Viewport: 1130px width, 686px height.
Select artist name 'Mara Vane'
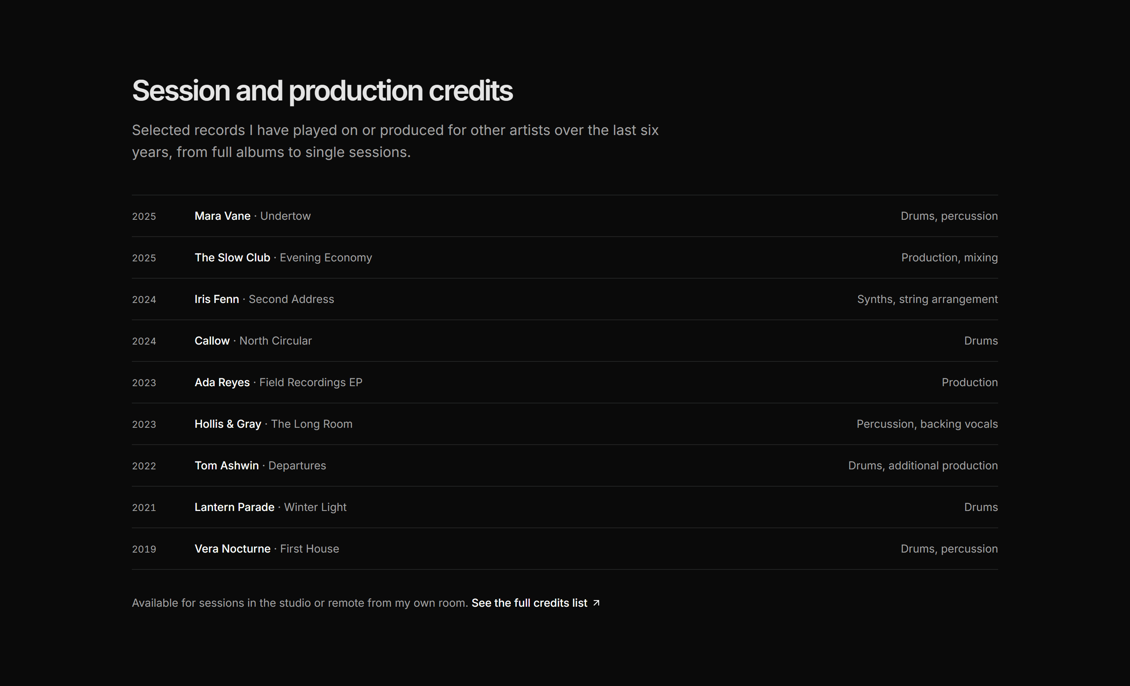(222, 216)
